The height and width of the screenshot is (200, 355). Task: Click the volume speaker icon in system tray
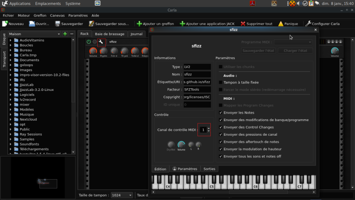[x=298, y=4]
